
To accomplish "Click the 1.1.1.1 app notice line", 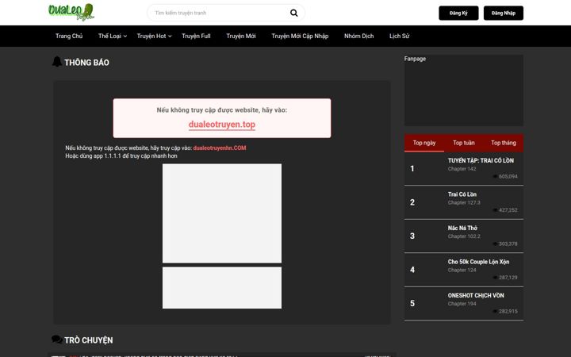I will [121, 156].
